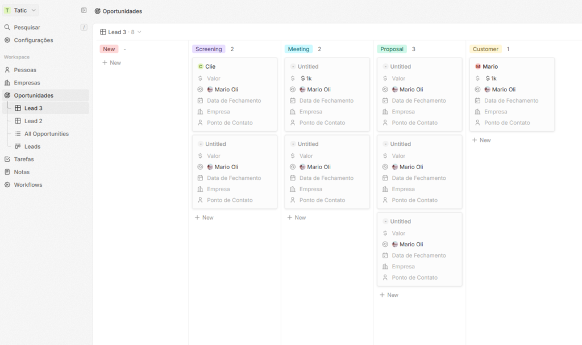Add new card in the New column
Image resolution: width=582 pixels, height=345 pixels.
click(x=111, y=63)
